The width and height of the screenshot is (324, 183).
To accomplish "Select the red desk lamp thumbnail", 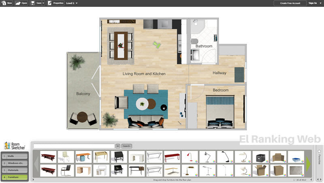I will [189, 157].
